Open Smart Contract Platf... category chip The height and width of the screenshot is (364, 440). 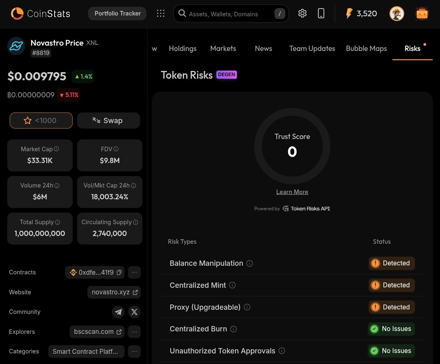pyautogui.click(x=86, y=351)
